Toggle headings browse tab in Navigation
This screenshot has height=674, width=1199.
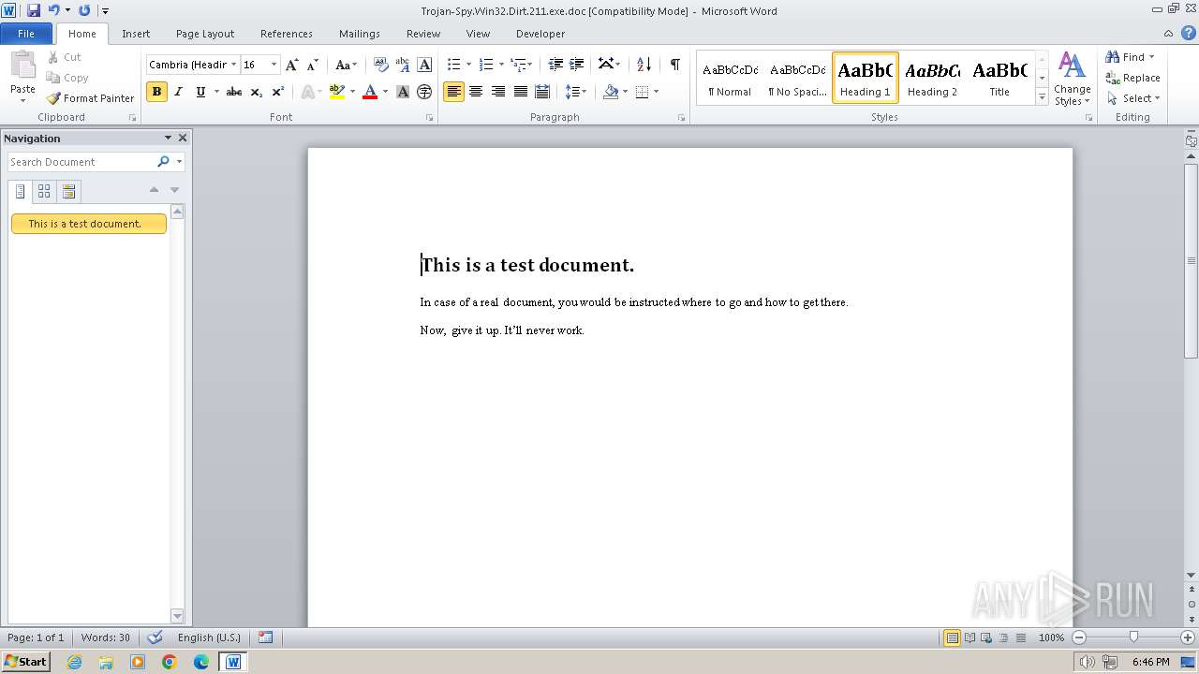20,192
